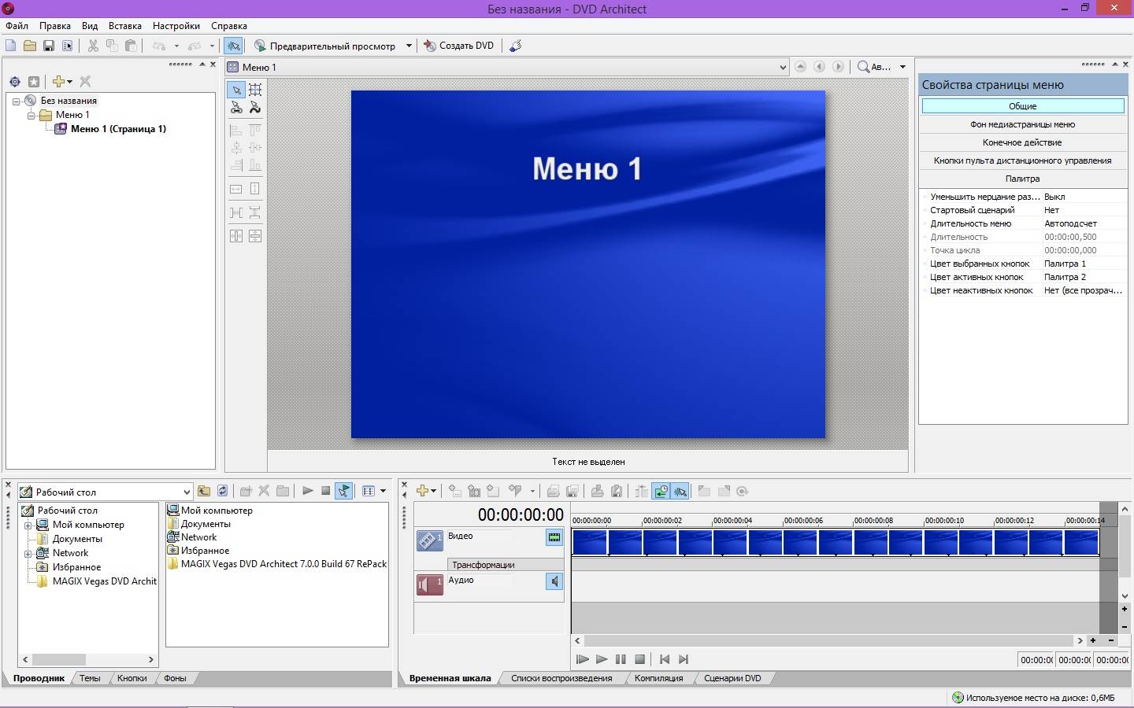1134x708 pixels.
Task: Click the Save icon in the toolbar
Action: [x=48, y=46]
